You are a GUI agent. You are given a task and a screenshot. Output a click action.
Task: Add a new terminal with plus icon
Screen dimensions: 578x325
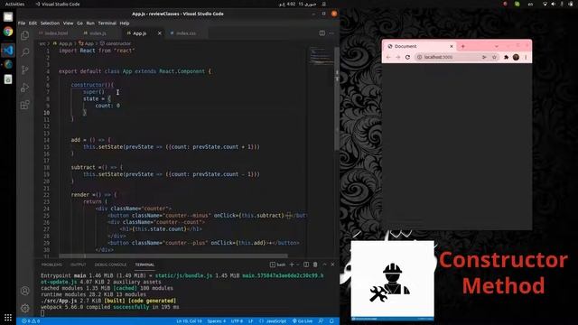pyautogui.click(x=292, y=265)
